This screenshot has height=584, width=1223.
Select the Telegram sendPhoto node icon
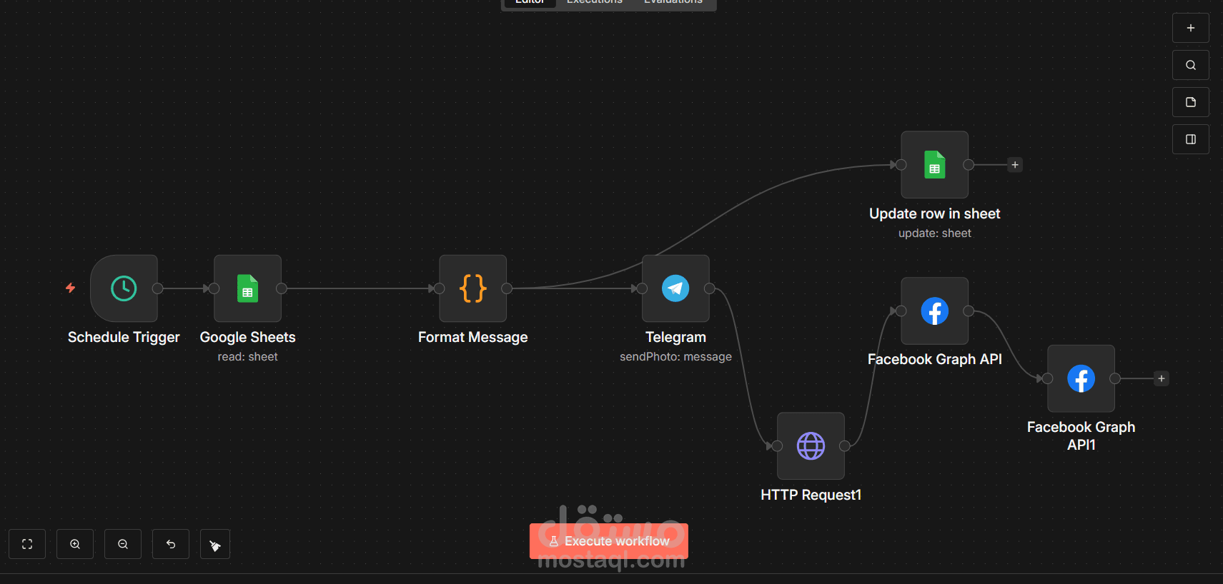pyautogui.click(x=675, y=288)
